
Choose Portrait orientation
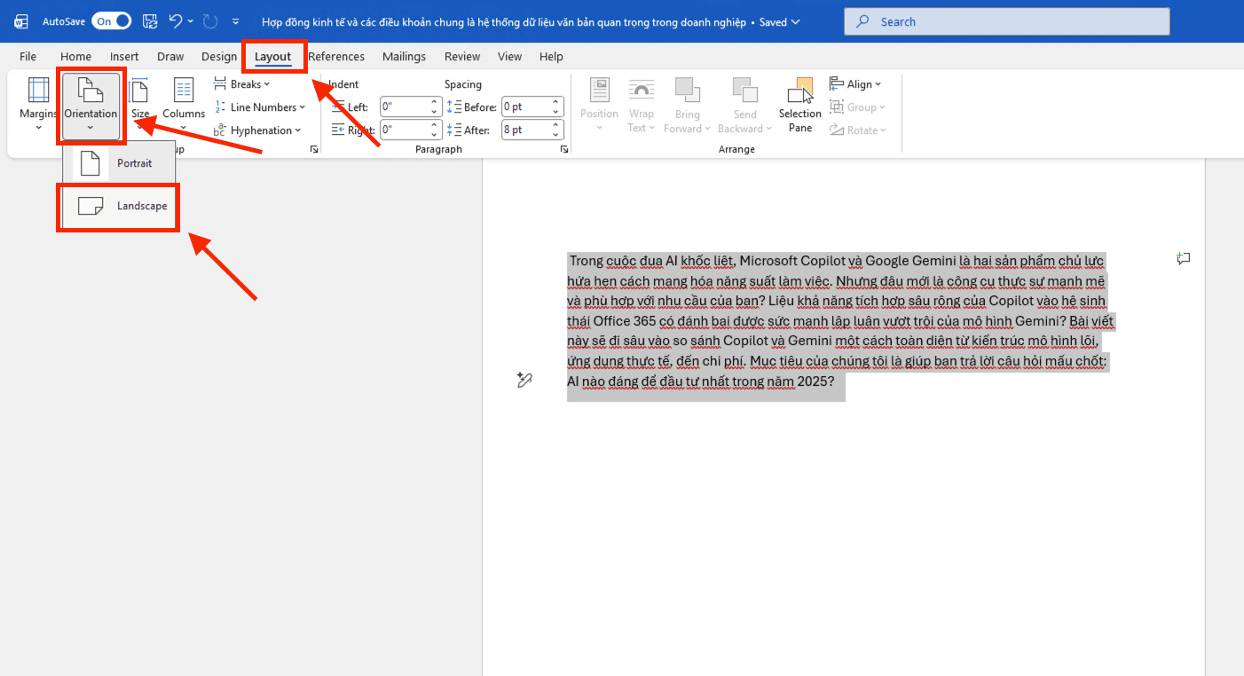coord(119,163)
